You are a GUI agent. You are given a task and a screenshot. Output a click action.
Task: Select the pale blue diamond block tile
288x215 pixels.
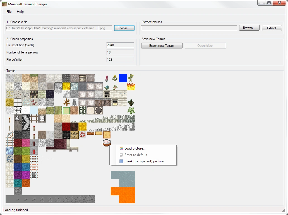click(75, 86)
